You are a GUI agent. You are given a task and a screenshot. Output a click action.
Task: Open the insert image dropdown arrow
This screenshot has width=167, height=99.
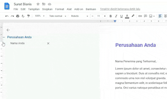[x=154, y=16]
